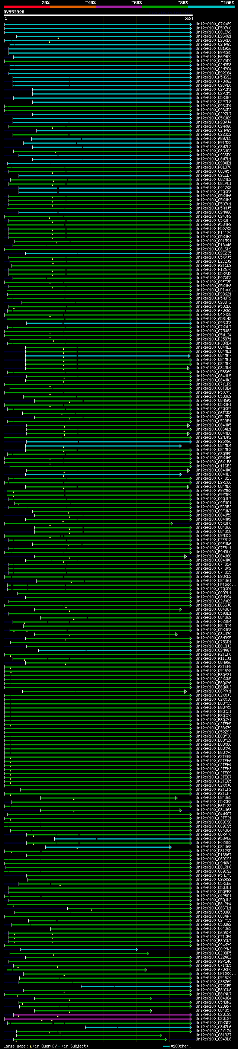Select the UniRef100_A9ZMG2 label
The height and width of the screenshot is (1049, 238).
point(213,491)
